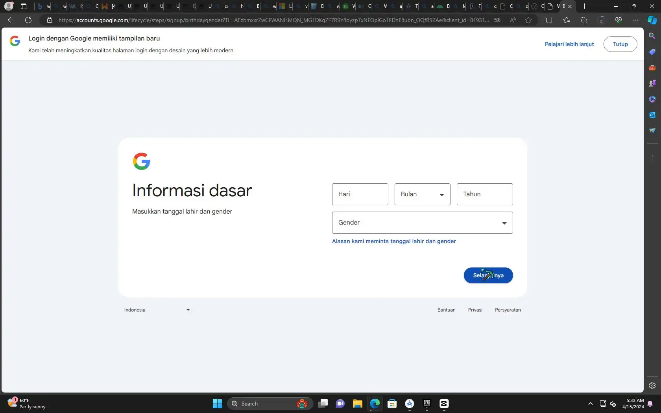Open the Indonesia language selector

click(x=157, y=310)
